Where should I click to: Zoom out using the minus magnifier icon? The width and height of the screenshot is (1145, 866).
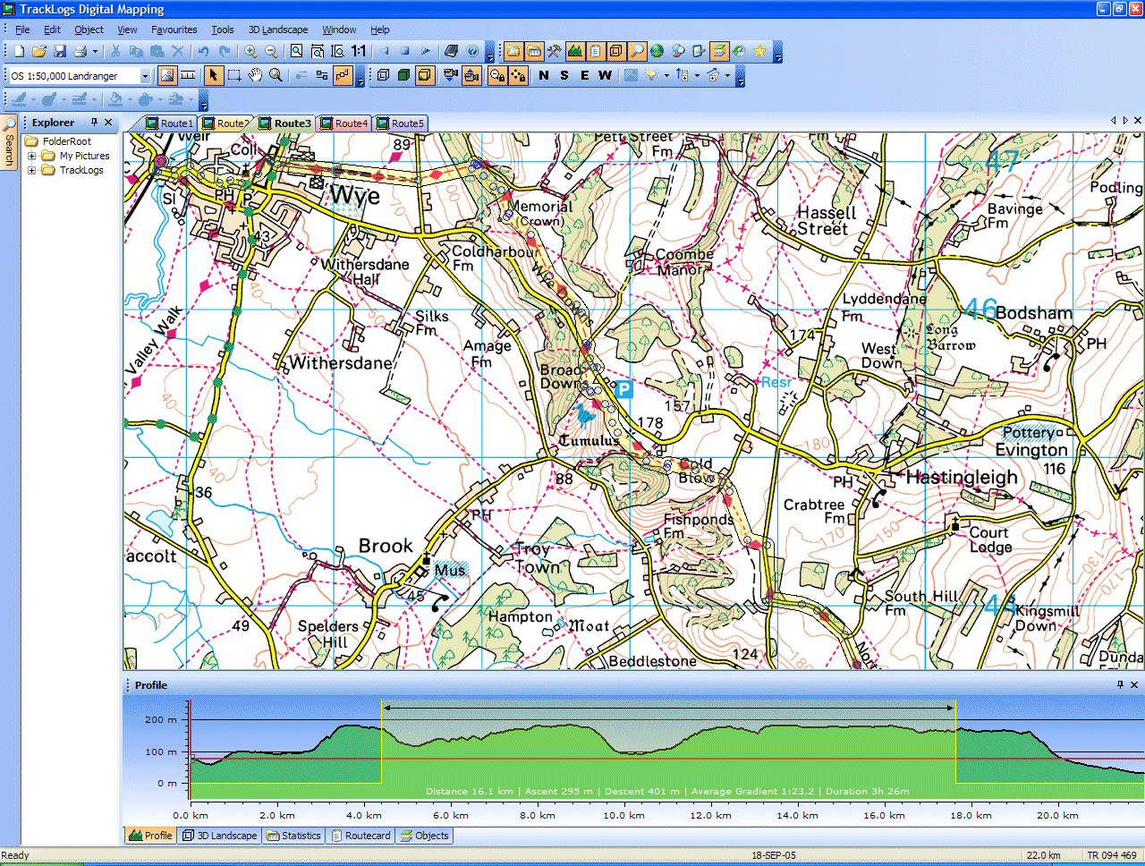tap(272, 51)
